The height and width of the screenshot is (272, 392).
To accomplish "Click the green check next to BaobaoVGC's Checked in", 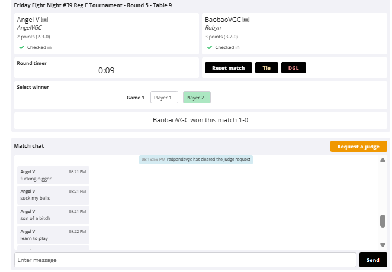I will pos(210,47).
